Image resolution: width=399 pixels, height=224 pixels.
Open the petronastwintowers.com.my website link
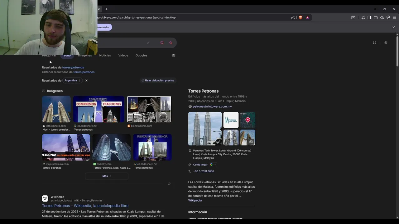click(212, 106)
